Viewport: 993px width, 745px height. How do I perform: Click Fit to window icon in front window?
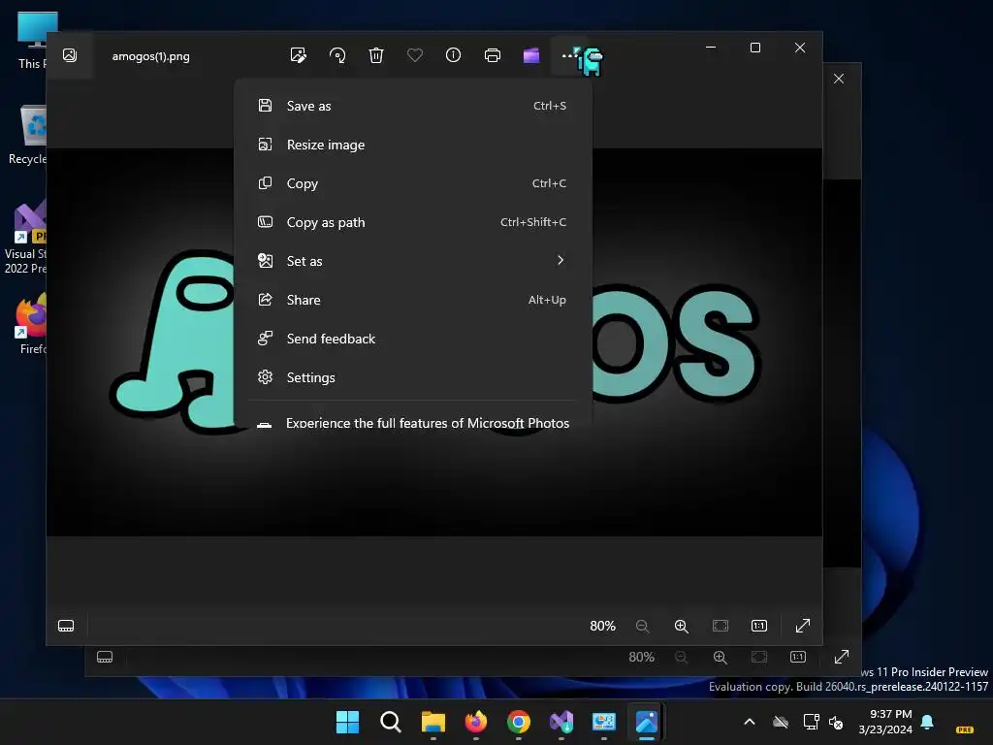(721, 626)
